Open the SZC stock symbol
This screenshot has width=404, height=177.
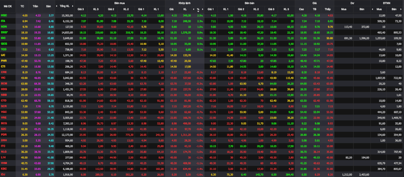tap(4, 129)
